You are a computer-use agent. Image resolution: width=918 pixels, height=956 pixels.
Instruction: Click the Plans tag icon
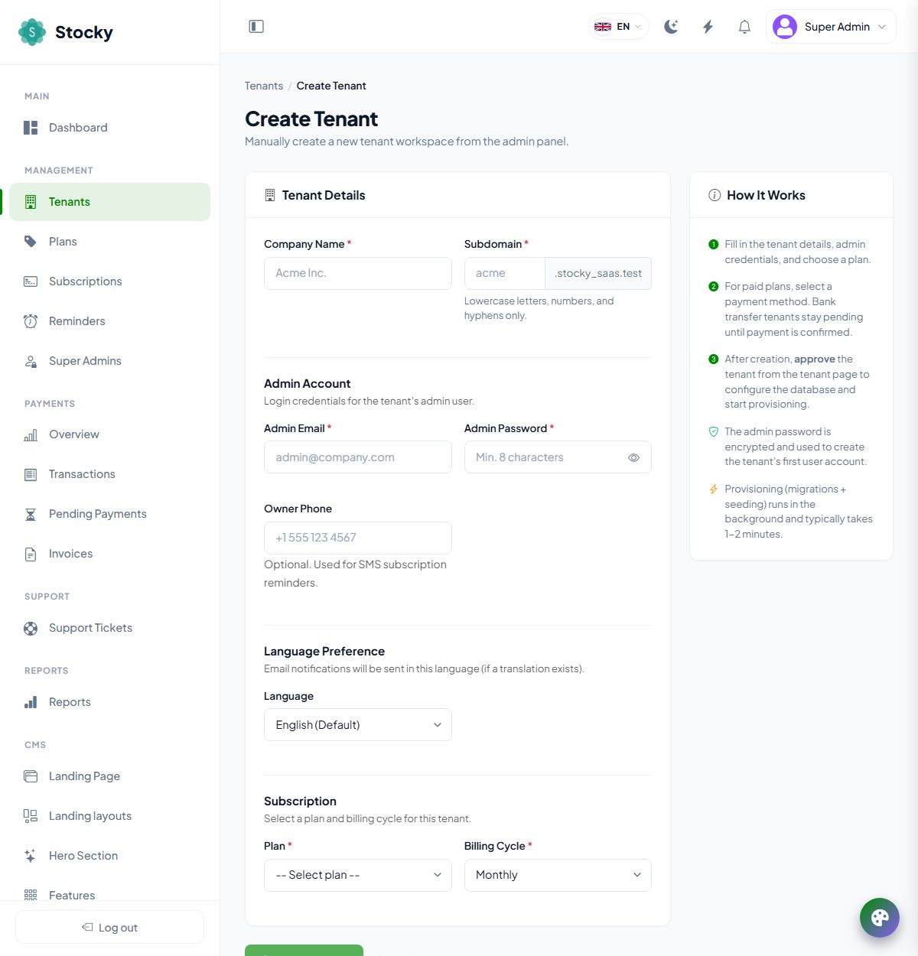tap(31, 242)
